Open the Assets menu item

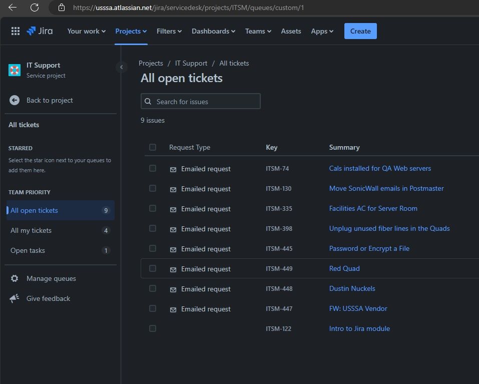(291, 31)
